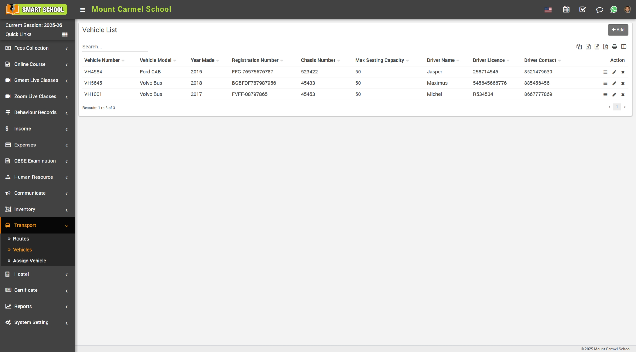This screenshot has width=636, height=352.
Task: Open the list icon for vehicle VH1001
Action: 605,95
